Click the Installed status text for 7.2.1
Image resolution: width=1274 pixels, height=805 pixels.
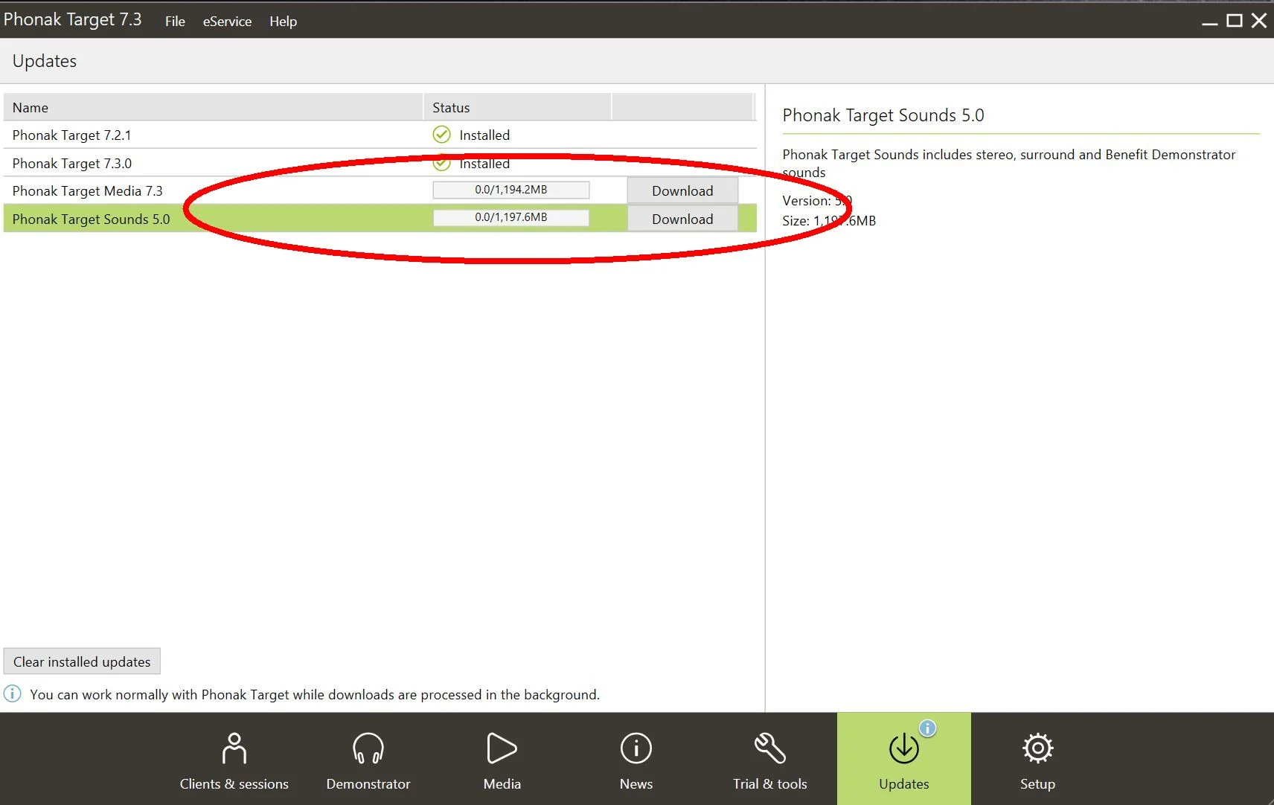484,135
